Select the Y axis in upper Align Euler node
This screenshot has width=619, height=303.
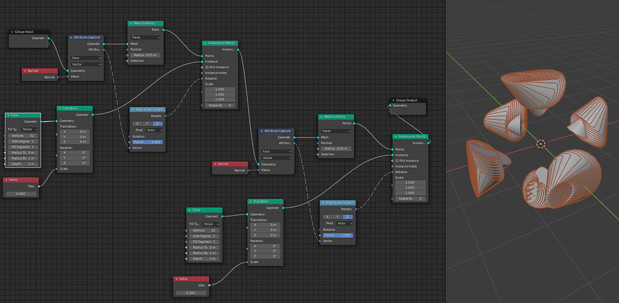click(147, 124)
